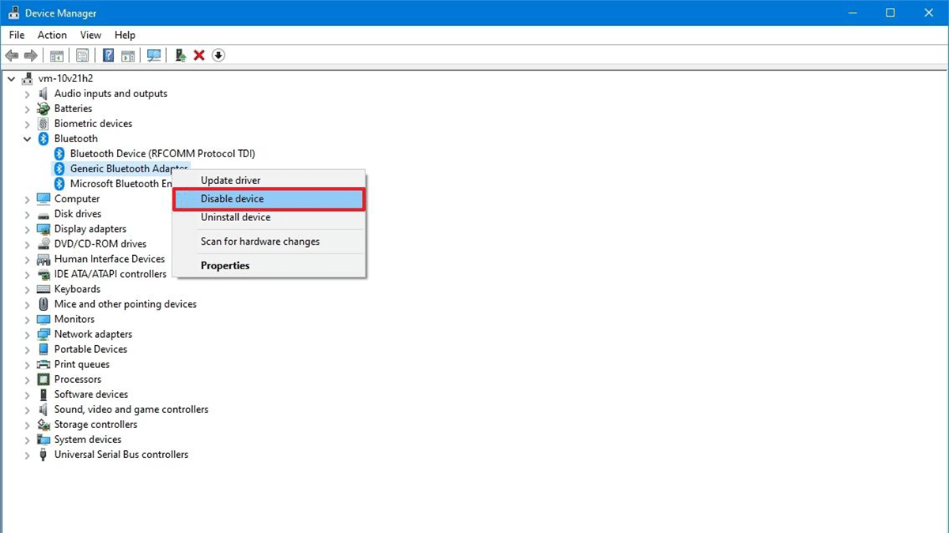Select the Mice and other pointing devices icon
This screenshot has width=949, height=533.
(x=43, y=304)
